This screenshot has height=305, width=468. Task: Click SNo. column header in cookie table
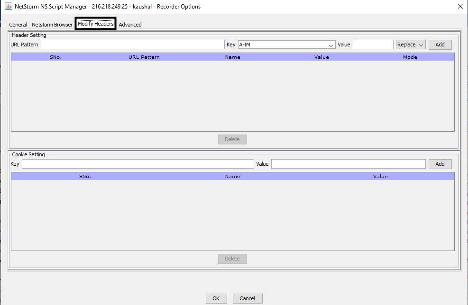click(x=85, y=176)
